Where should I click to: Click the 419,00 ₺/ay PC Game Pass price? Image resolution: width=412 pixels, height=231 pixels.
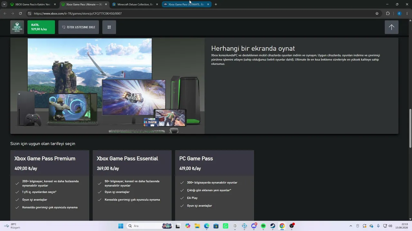pyautogui.click(x=190, y=168)
